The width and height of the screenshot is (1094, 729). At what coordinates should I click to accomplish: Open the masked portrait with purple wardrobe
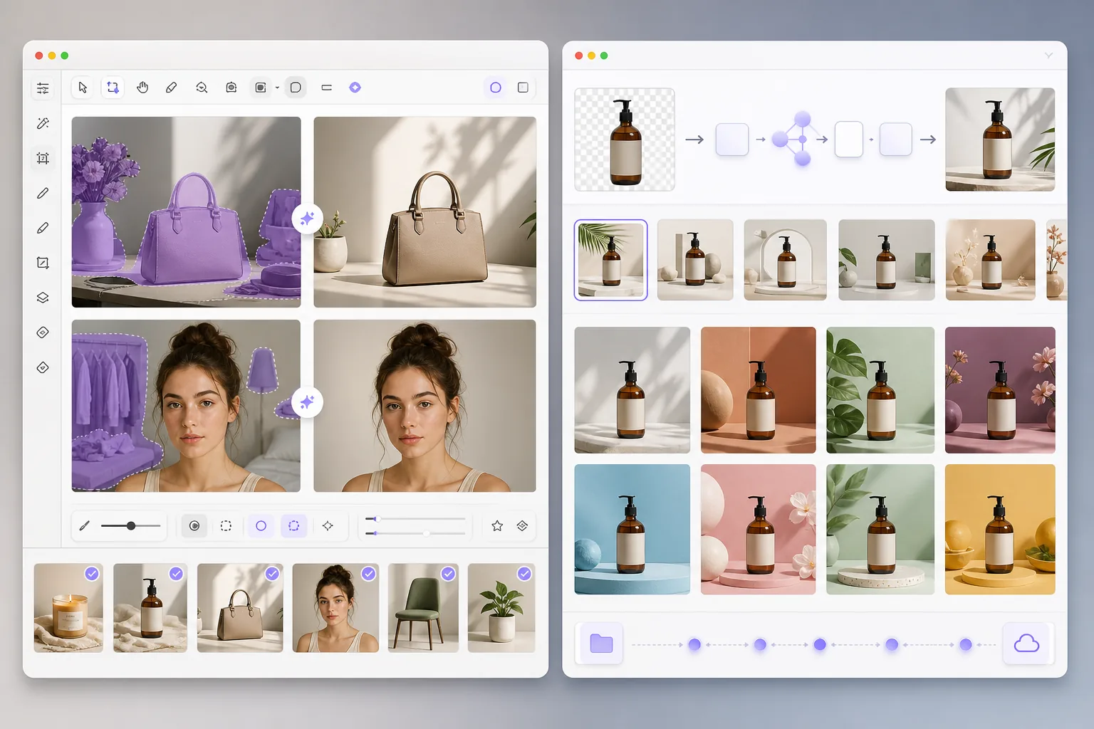coord(186,406)
